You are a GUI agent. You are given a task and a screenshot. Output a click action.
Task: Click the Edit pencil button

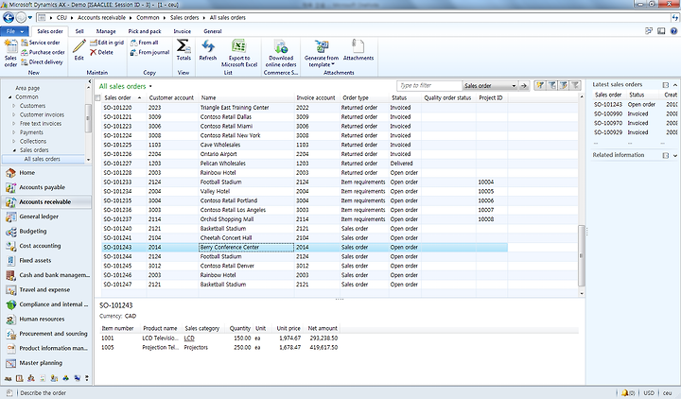coord(79,49)
